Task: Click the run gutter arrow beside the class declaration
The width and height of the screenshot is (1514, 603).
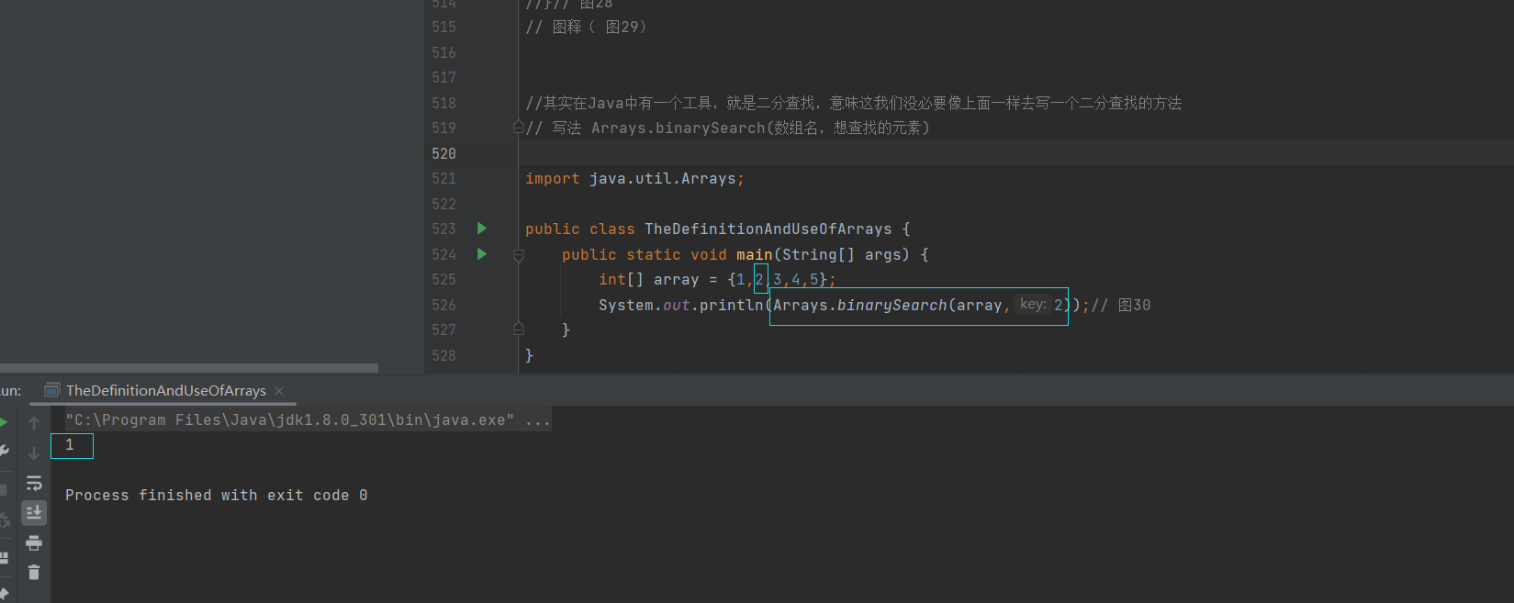Action: point(482,229)
